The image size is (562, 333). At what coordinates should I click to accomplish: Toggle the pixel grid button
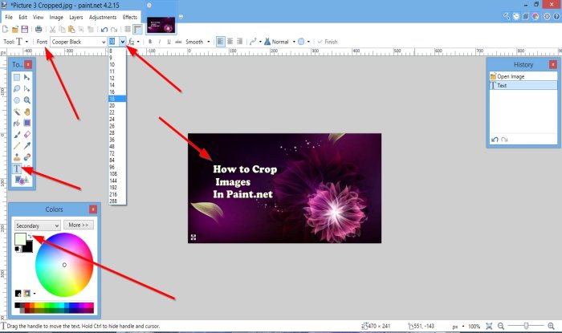click(128, 30)
